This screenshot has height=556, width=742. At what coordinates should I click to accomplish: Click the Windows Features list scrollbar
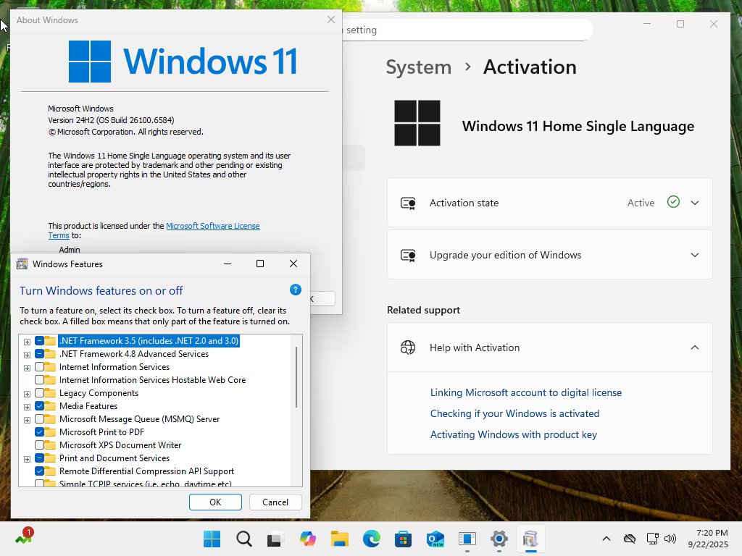click(296, 376)
